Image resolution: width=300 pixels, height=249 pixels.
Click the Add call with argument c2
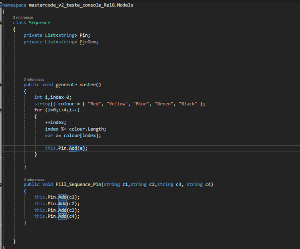pos(62,204)
